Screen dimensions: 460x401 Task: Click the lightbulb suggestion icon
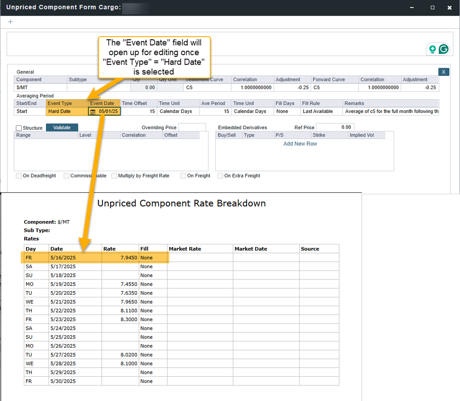point(432,49)
